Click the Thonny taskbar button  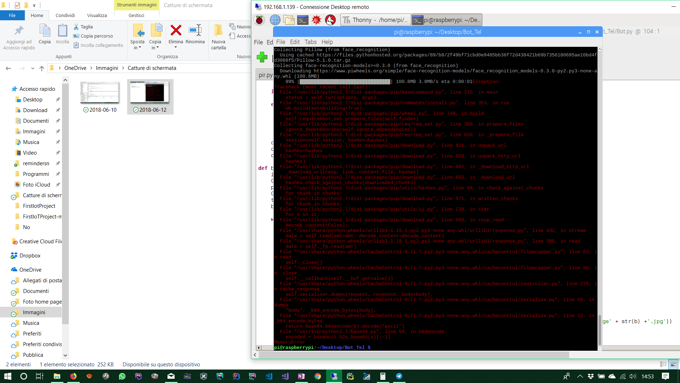pos(375,20)
